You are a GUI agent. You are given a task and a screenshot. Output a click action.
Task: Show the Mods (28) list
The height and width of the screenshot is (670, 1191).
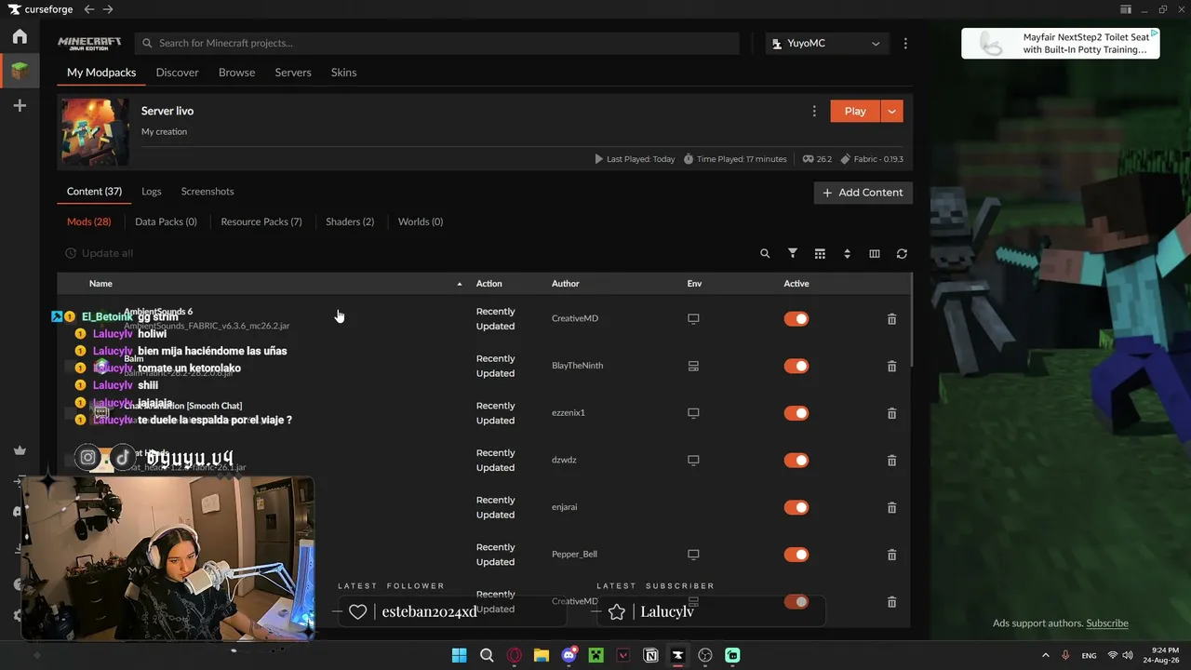(89, 221)
